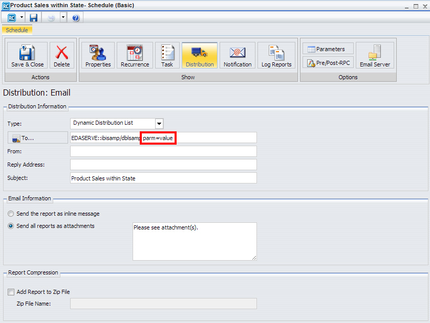
Task: Expand the quick access toolbar dropdown arrow
Action: (x=63, y=17)
